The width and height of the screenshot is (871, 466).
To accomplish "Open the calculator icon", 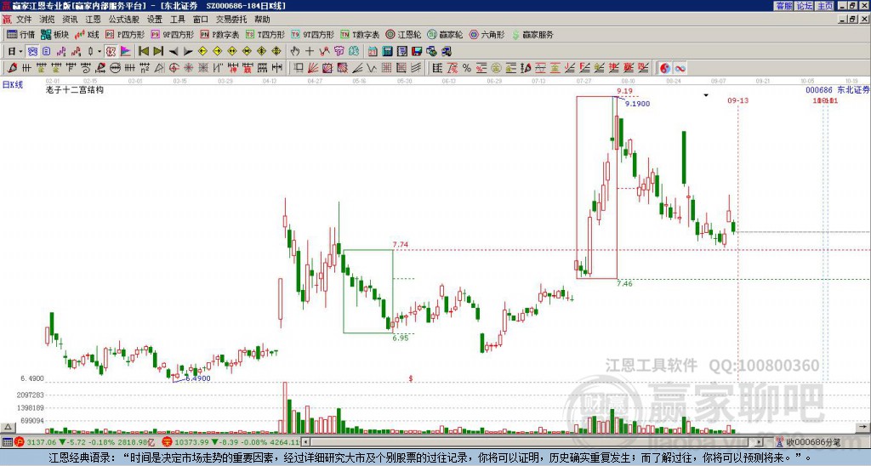I will pyautogui.click(x=388, y=52).
